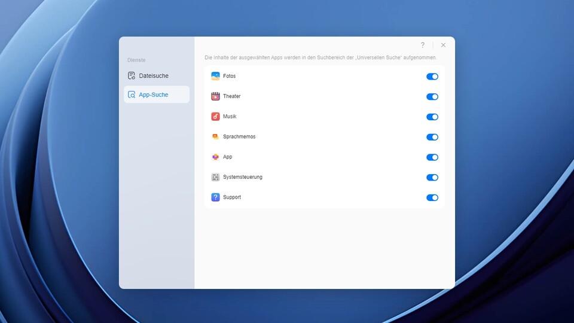Click the Theater app icon

coord(215,96)
